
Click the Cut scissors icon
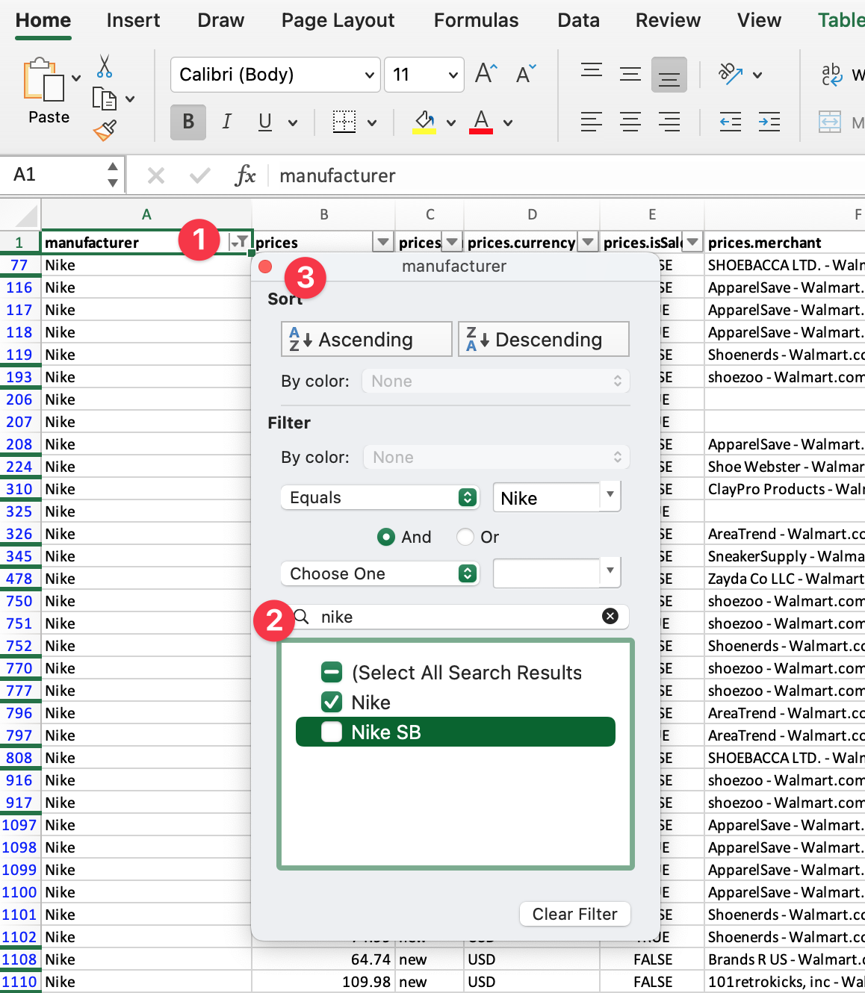pyautogui.click(x=105, y=66)
